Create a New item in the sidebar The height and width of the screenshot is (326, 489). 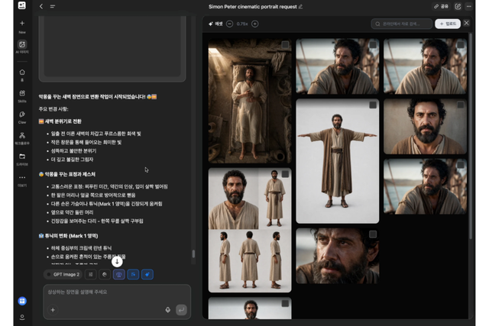click(22, 27)
